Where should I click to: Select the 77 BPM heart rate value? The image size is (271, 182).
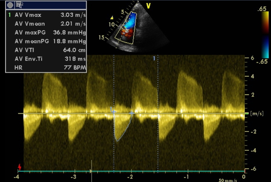point(75,68)
